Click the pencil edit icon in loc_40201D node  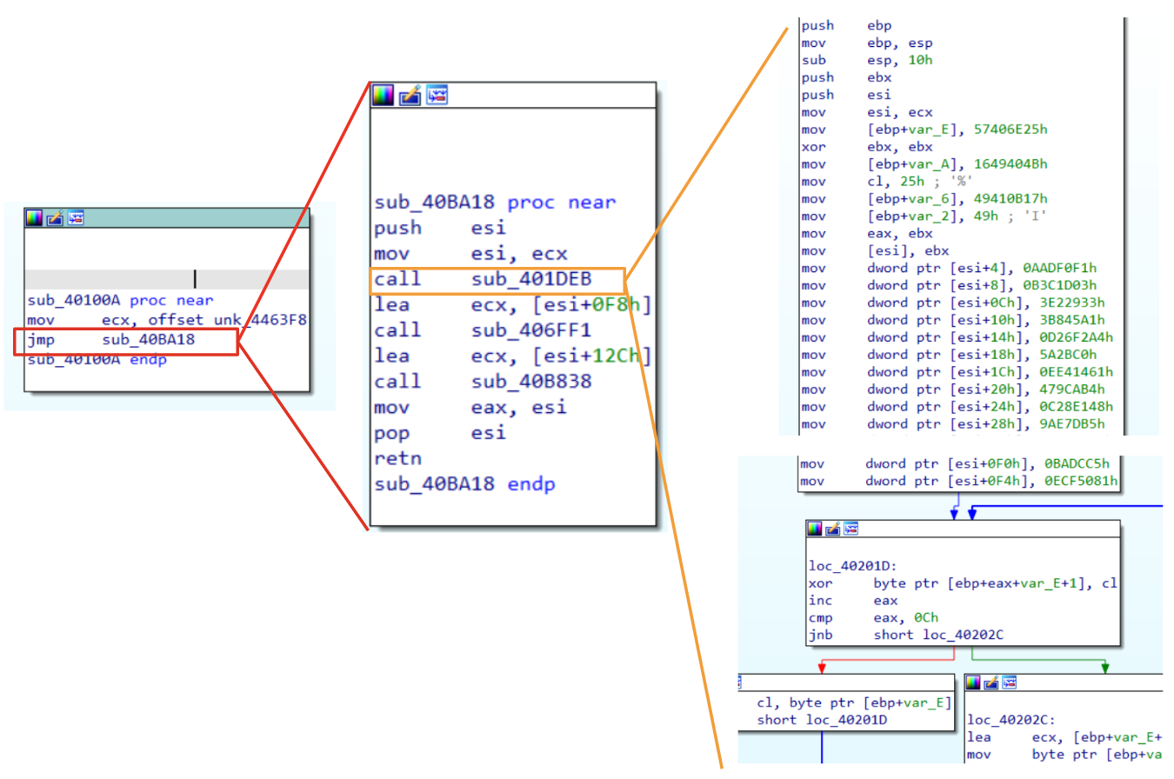[832, 529]
